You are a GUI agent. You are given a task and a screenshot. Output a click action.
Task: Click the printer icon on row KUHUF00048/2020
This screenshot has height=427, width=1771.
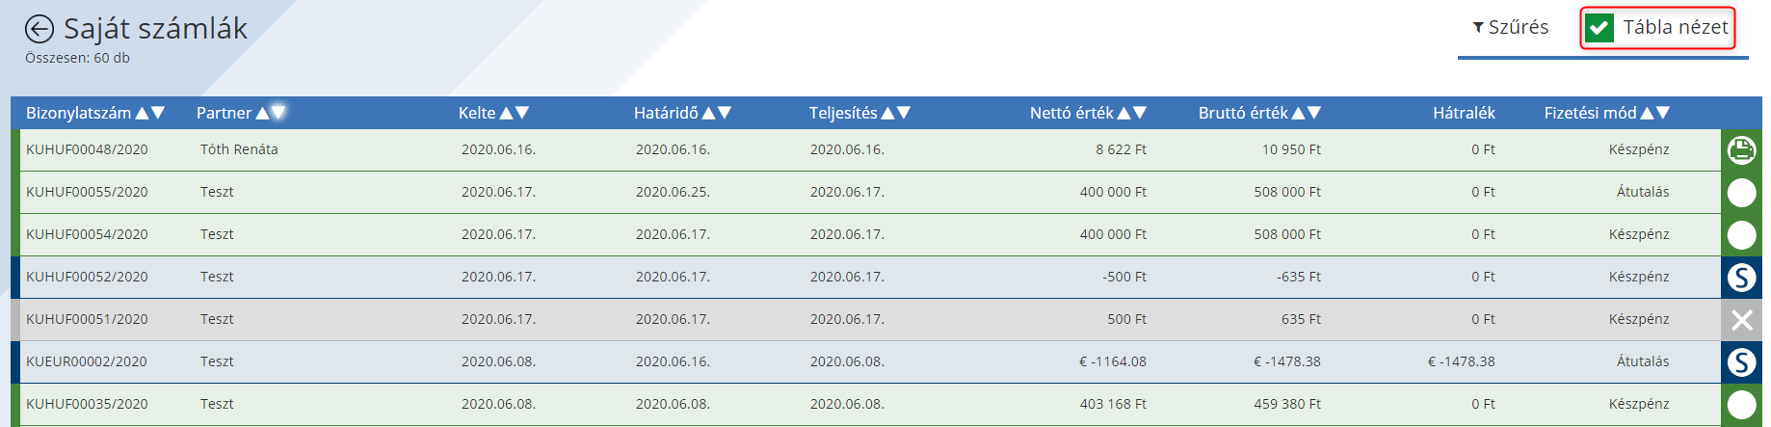coord(1741,150)
